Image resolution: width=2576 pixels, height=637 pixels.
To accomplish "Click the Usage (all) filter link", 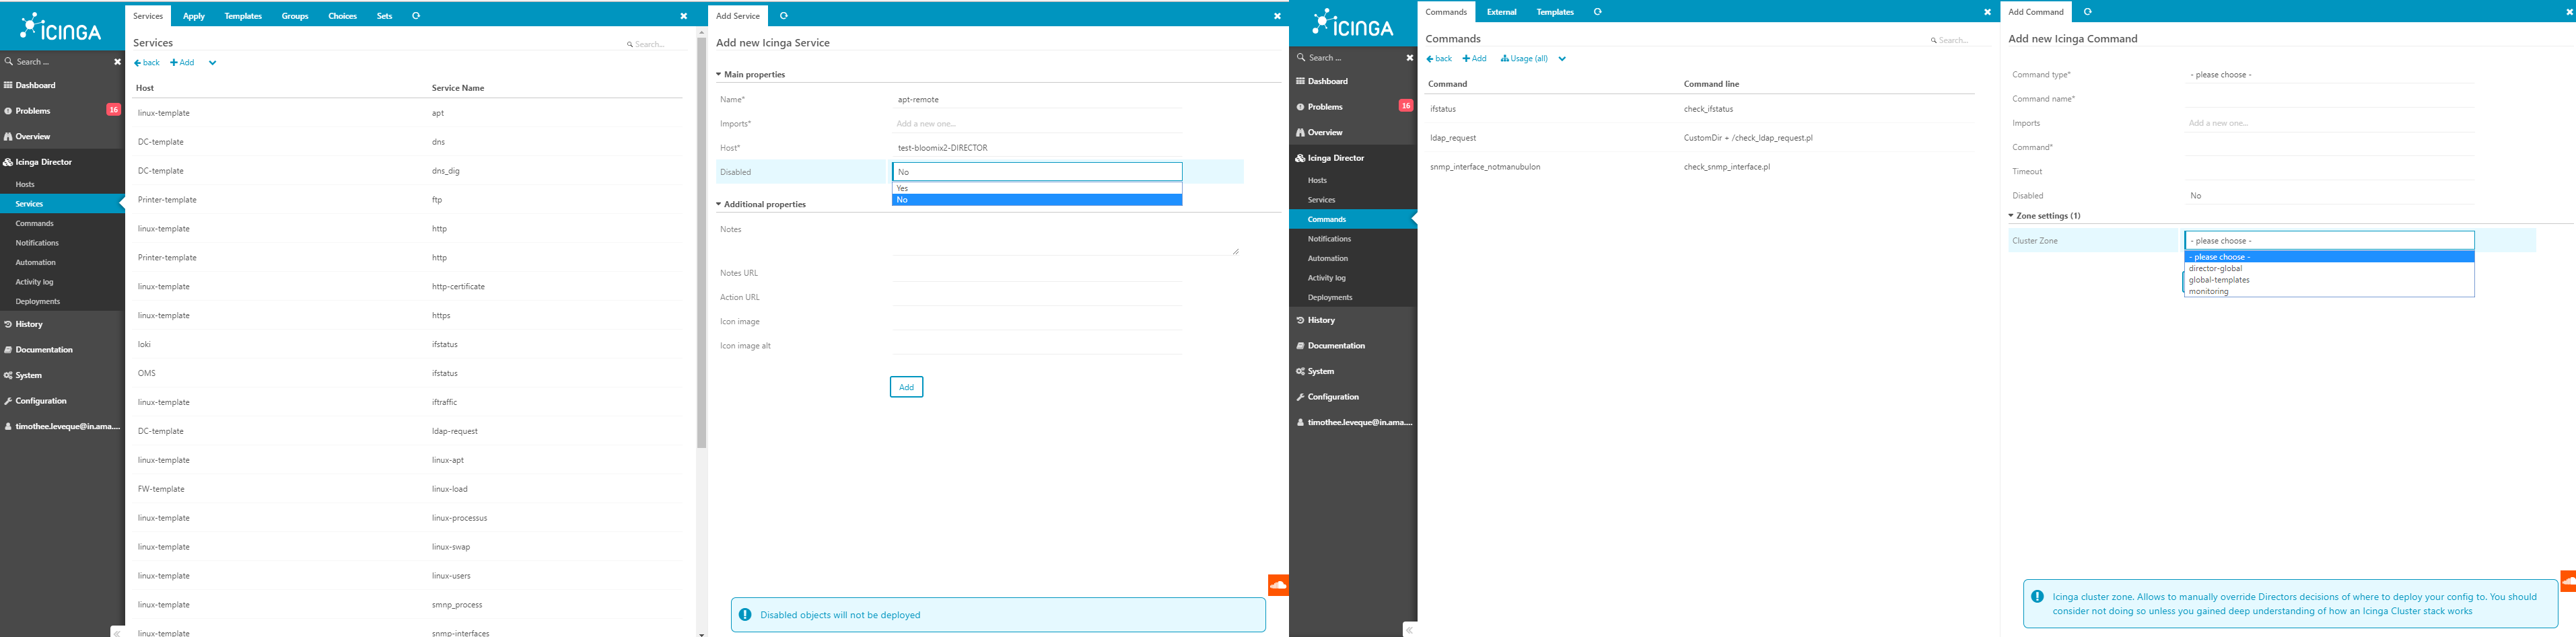I will click(1524, 59).
